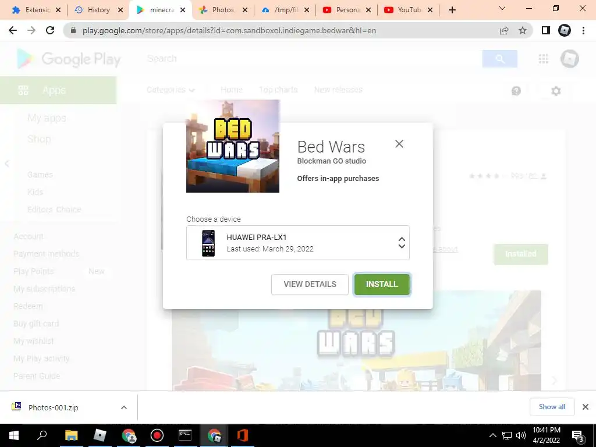Viewport: 596px width, 447px height.
Task: Switch to the /tmp/fil tab
Action: click(280, 10)
